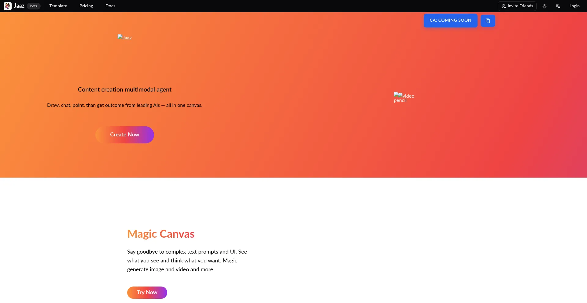Click the pencil image placeholder label
The height and width of the screenshot is (303, 587).
[x=400, y=101]
